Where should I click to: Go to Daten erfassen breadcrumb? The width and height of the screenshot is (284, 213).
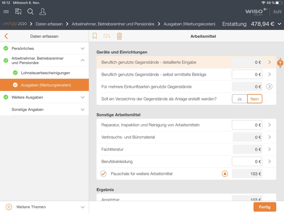pos(49,24)
